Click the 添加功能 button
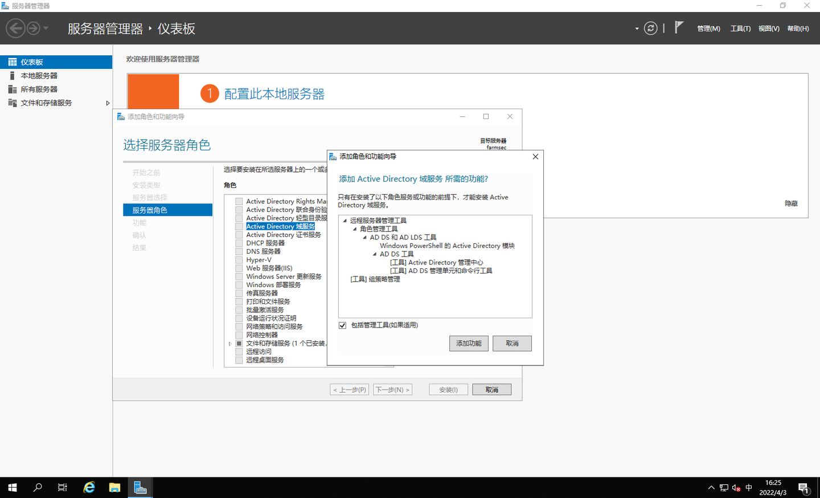The image size is (820, 498). (x=469, y=343)
